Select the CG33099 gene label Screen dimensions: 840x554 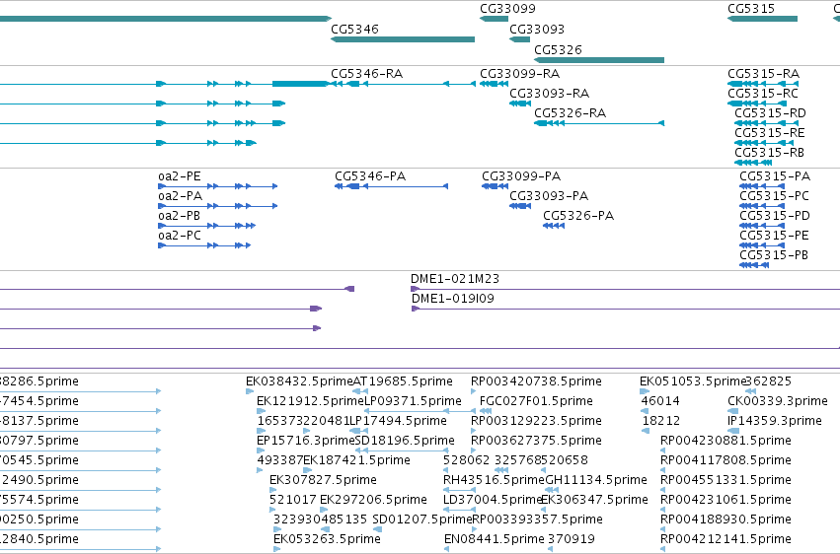coord(507,9)
